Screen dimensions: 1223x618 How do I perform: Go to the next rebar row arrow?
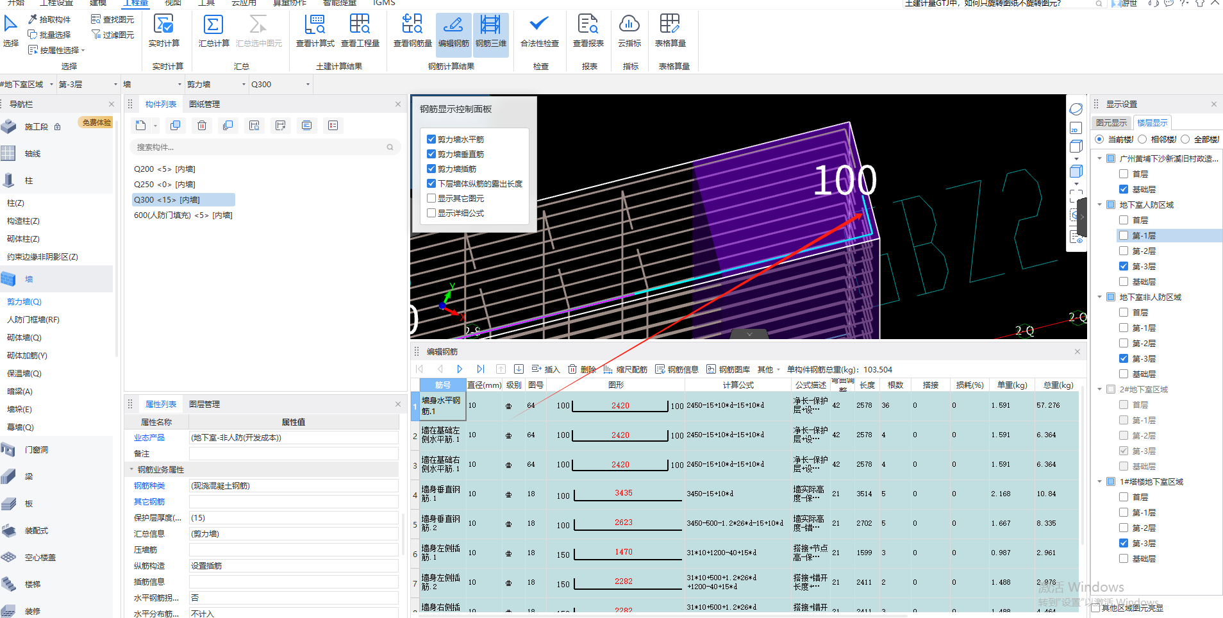pos(460,369)
